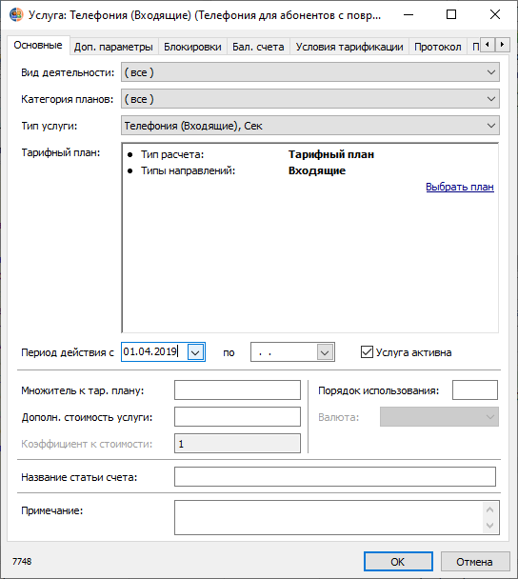Click the Название статьи счета field
The width and height of the screenshot is (518, 579).
pos(335,477)
